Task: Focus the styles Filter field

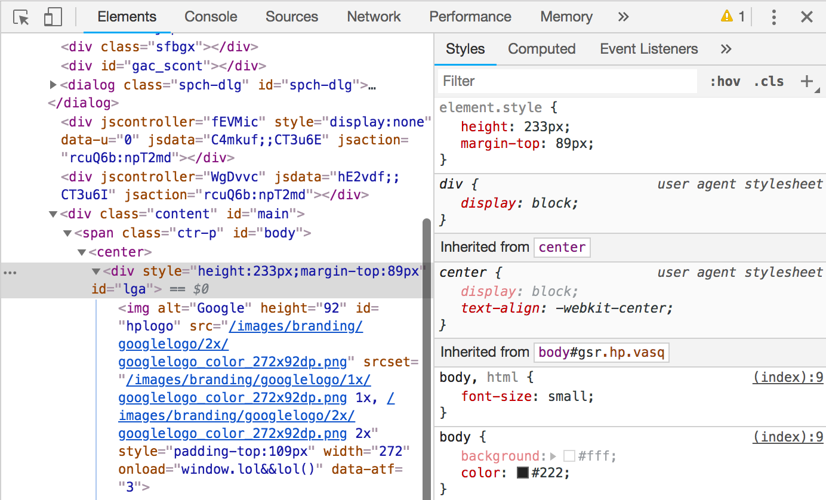Action: 568,81
